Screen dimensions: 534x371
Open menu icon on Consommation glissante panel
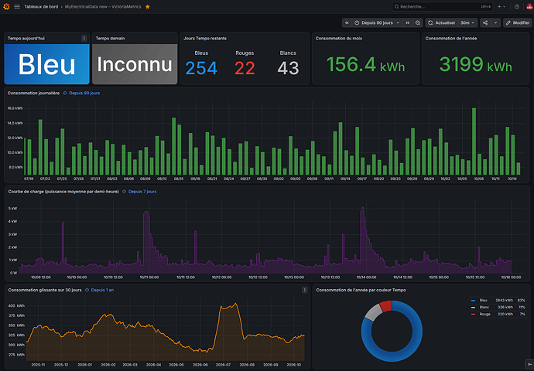304,290
